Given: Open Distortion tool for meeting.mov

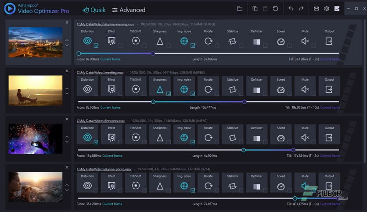Looking at the screenshot, I should click(87, 89).
